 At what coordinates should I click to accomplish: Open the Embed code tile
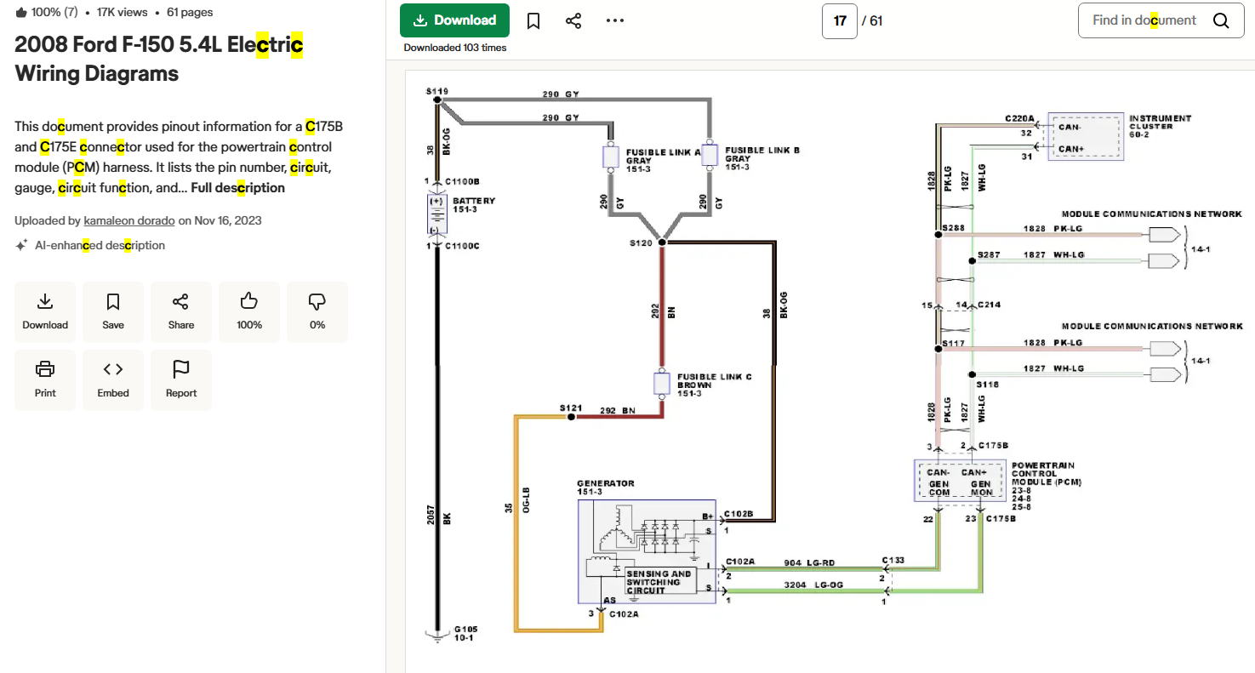(x=113, y=380)
